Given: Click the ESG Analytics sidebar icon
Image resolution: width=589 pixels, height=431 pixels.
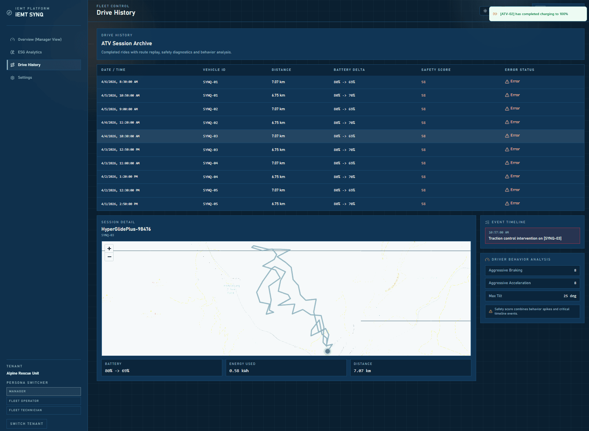Looking at the screenshot, I should (x=12, y=52).
